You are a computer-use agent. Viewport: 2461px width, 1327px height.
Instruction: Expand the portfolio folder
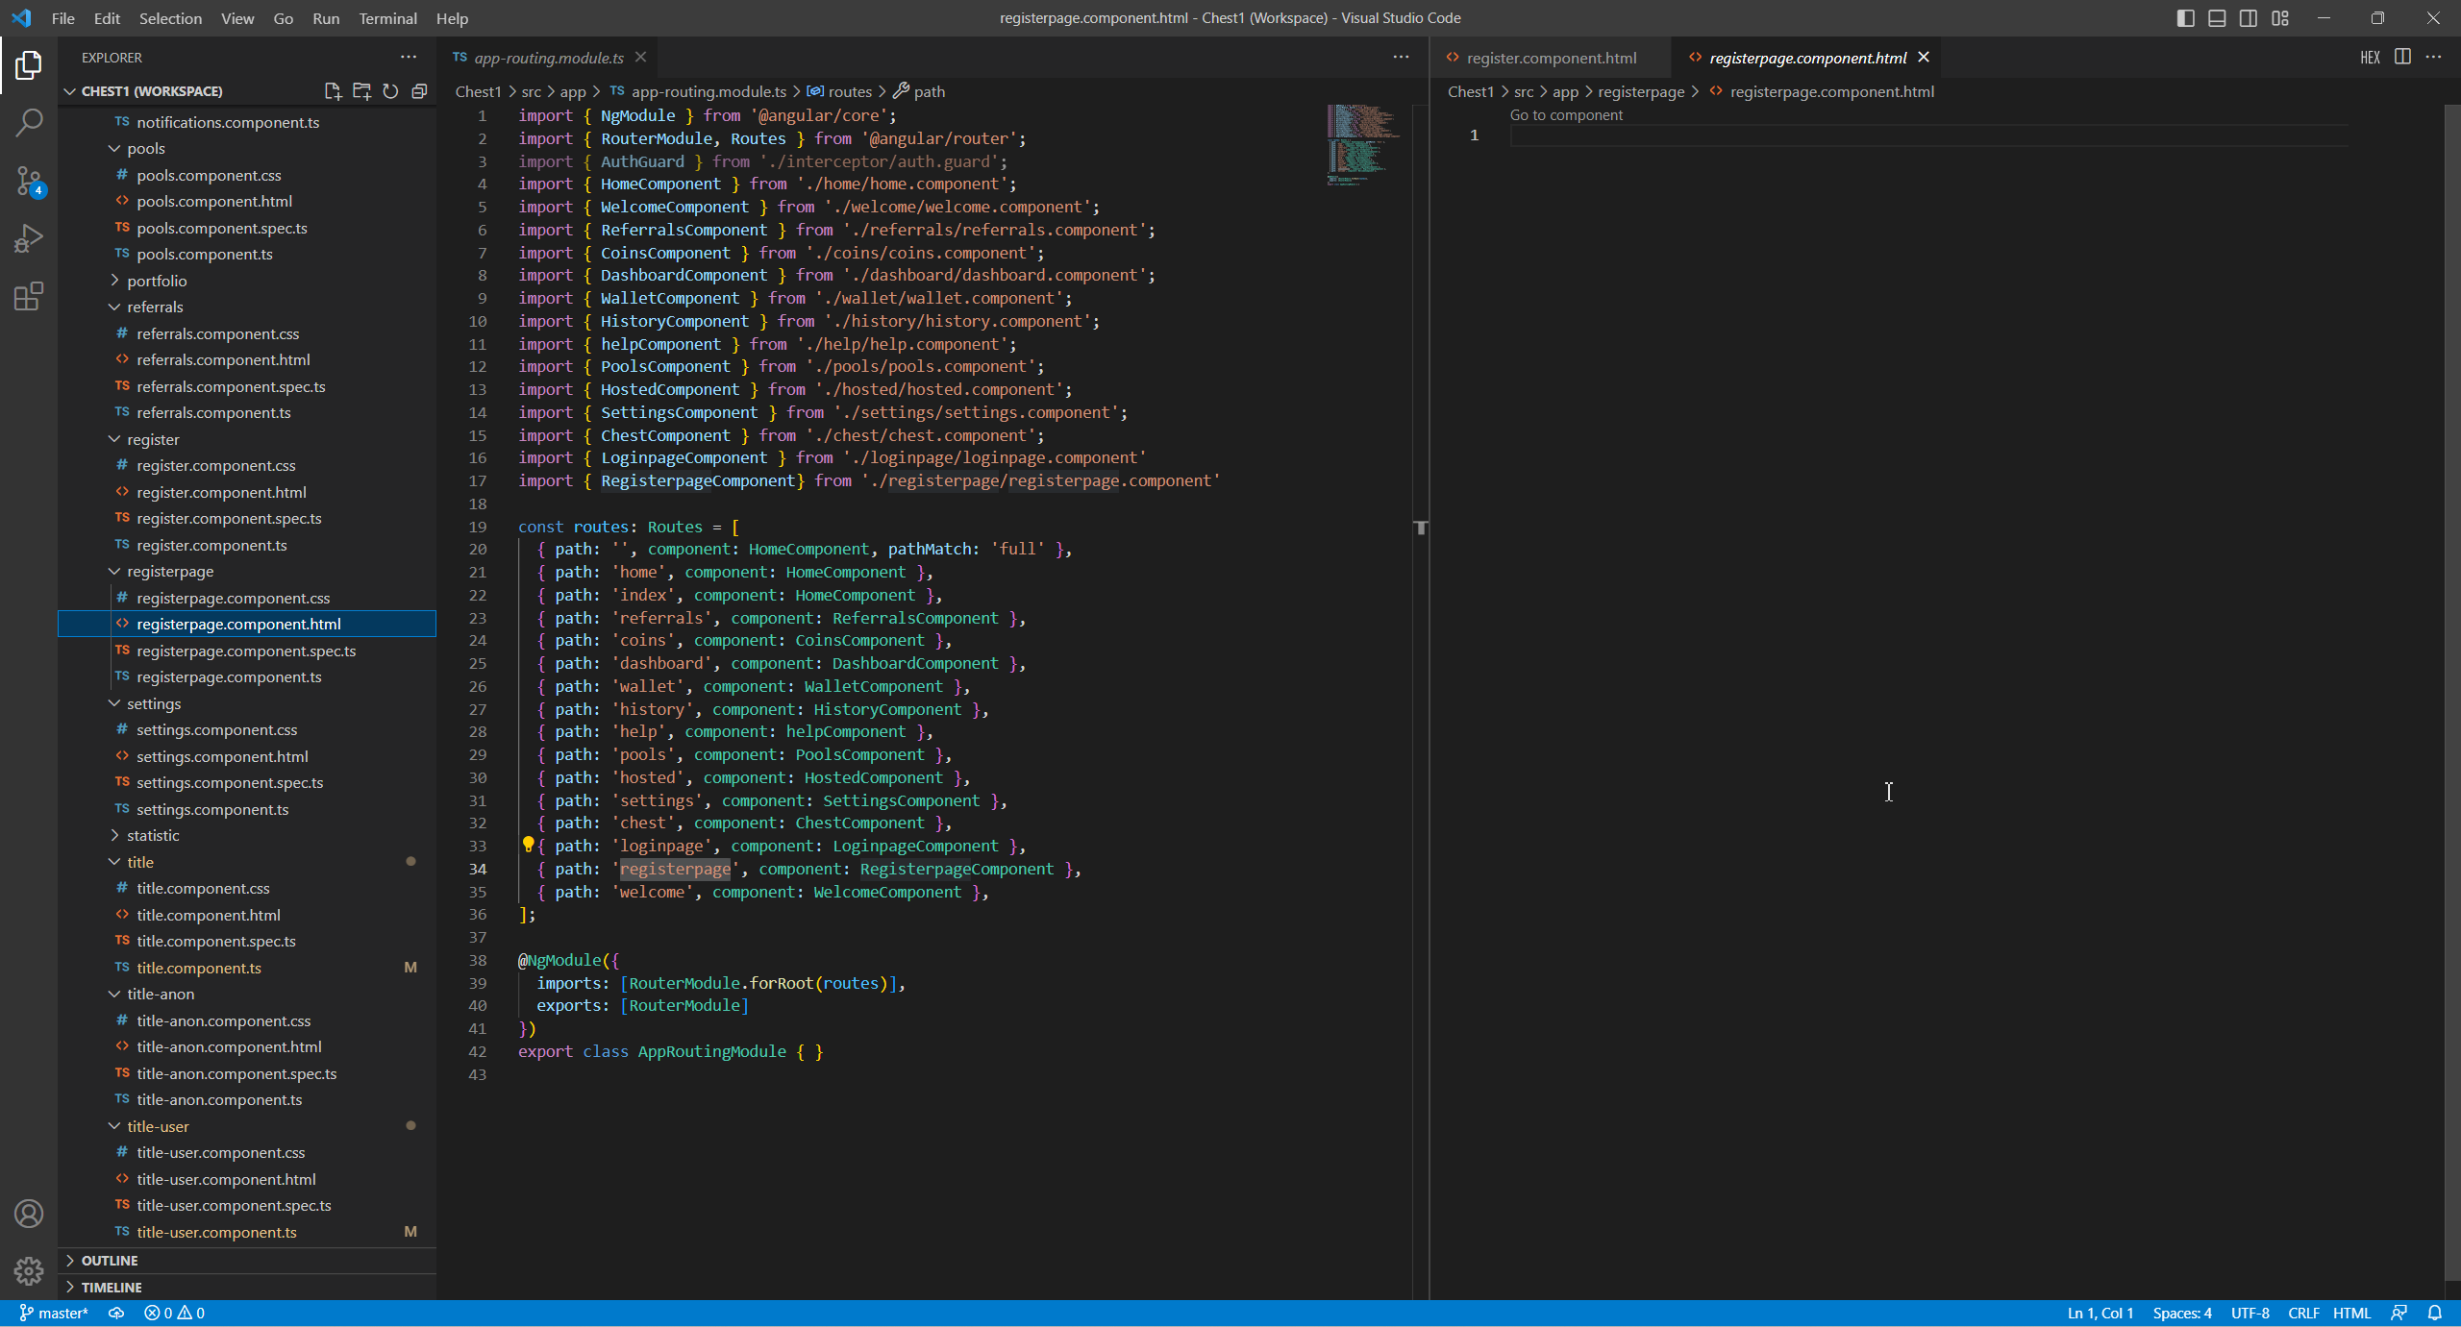coord(157,281)
